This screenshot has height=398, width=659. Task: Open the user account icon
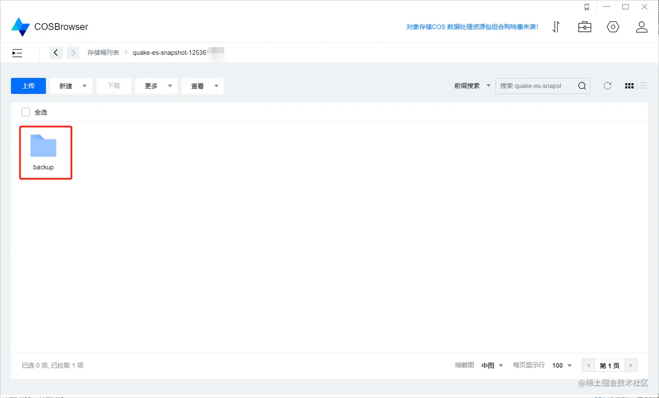[641, 27]
